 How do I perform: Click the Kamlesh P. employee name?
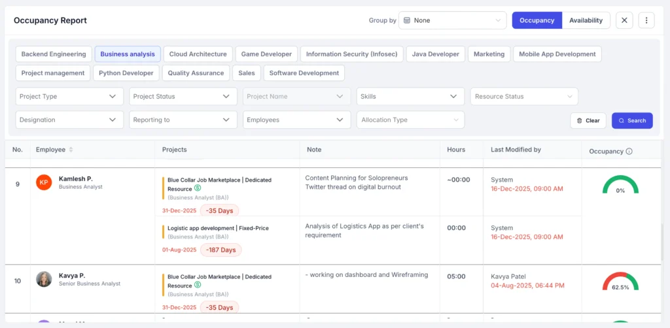[x=76, y=179]
